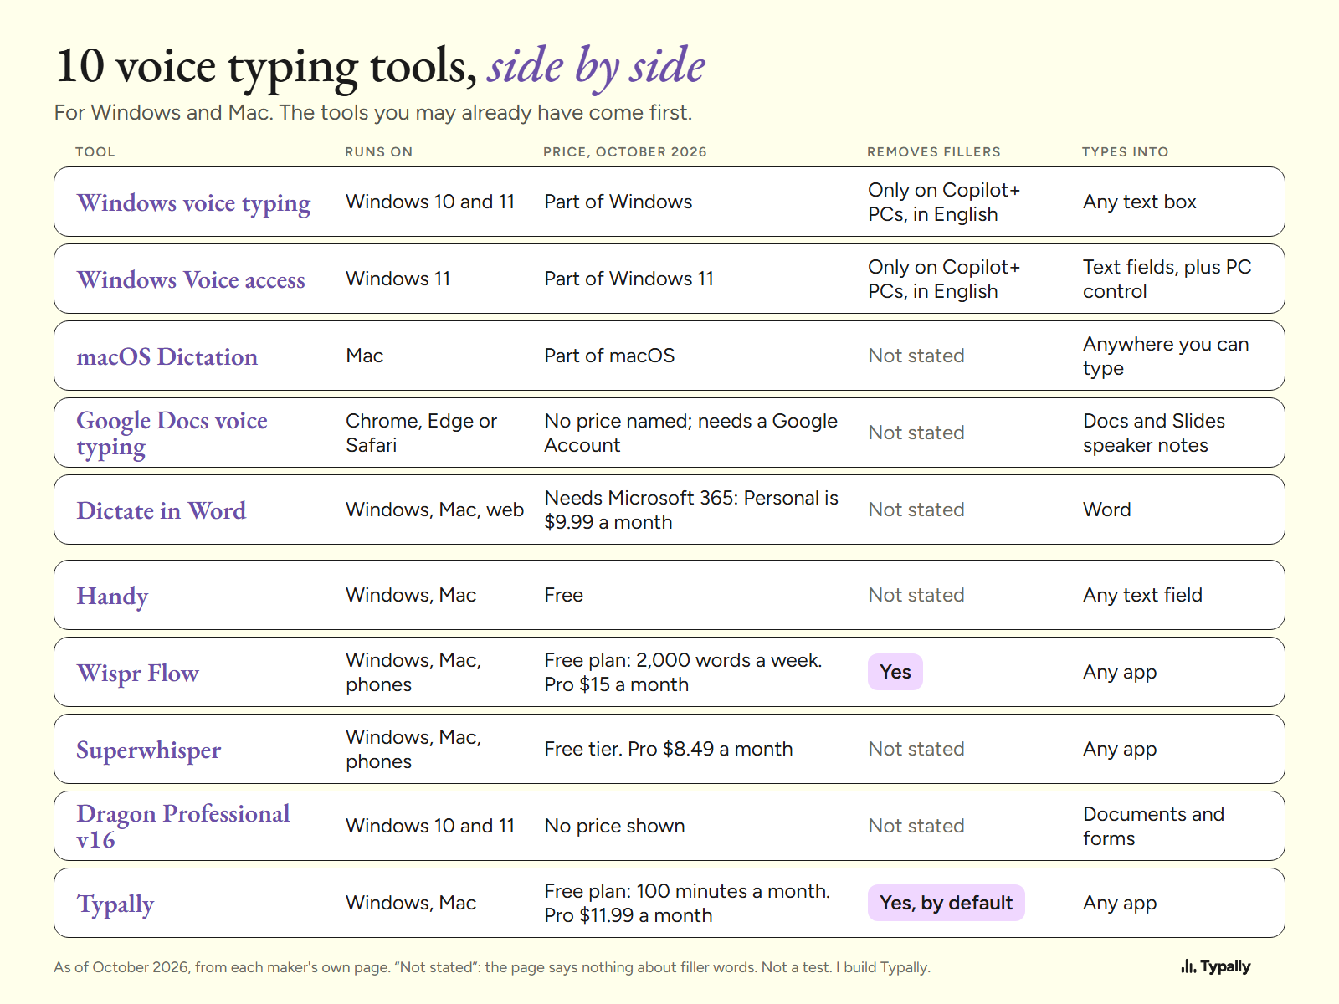The width and height of the screenshot is (1339, 1004).
Task: Click the 'TYPES INTO' column header
Action: pyautogui.click(x=1126, y=151)
